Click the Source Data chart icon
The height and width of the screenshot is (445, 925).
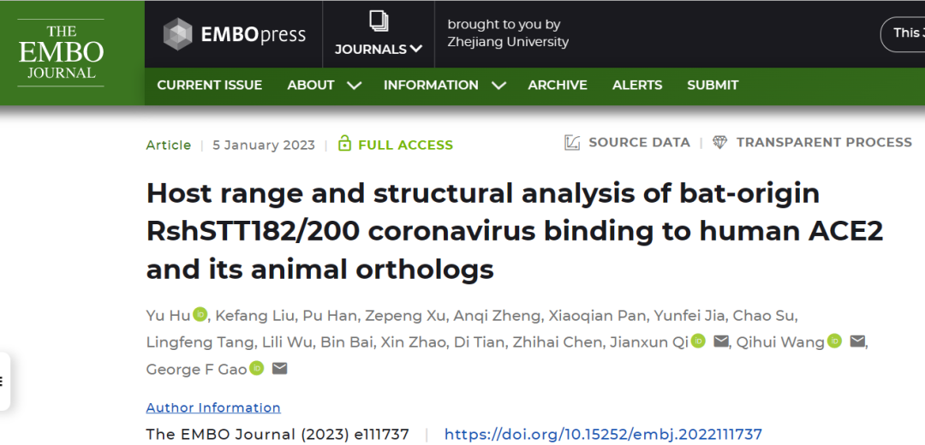(x=572, y=143)
